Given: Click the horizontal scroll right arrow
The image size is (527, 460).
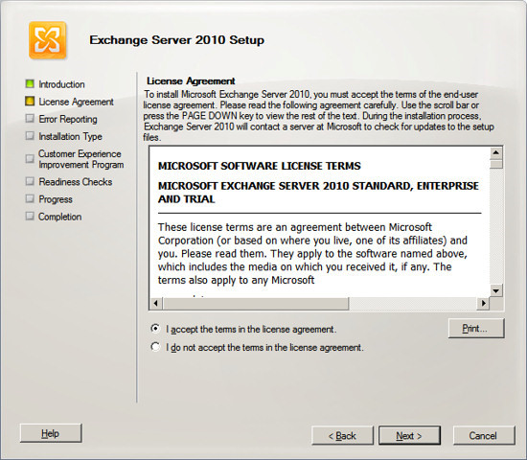Looking at the screenshot, I should click(483, 303).
